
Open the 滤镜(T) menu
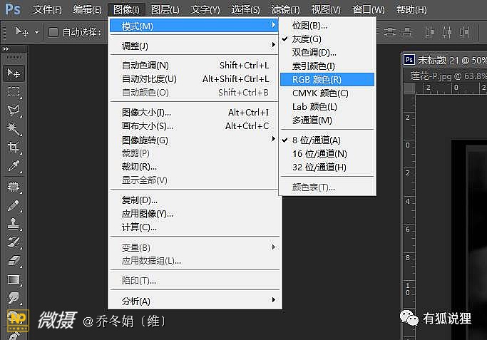285,10
